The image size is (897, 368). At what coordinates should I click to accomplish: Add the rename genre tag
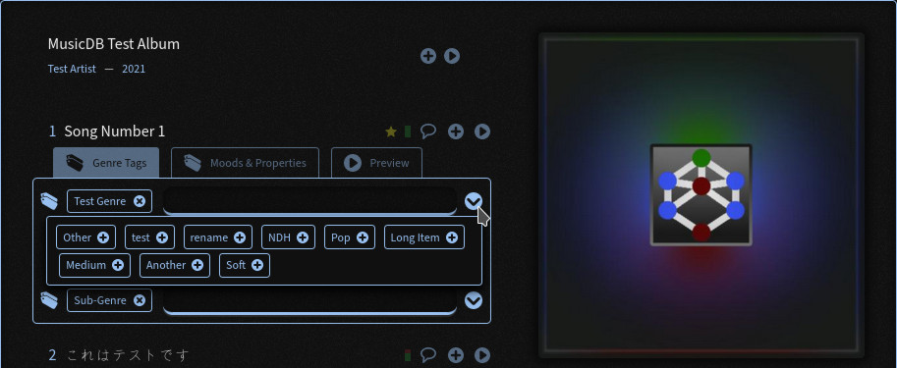tap(240, 237)
